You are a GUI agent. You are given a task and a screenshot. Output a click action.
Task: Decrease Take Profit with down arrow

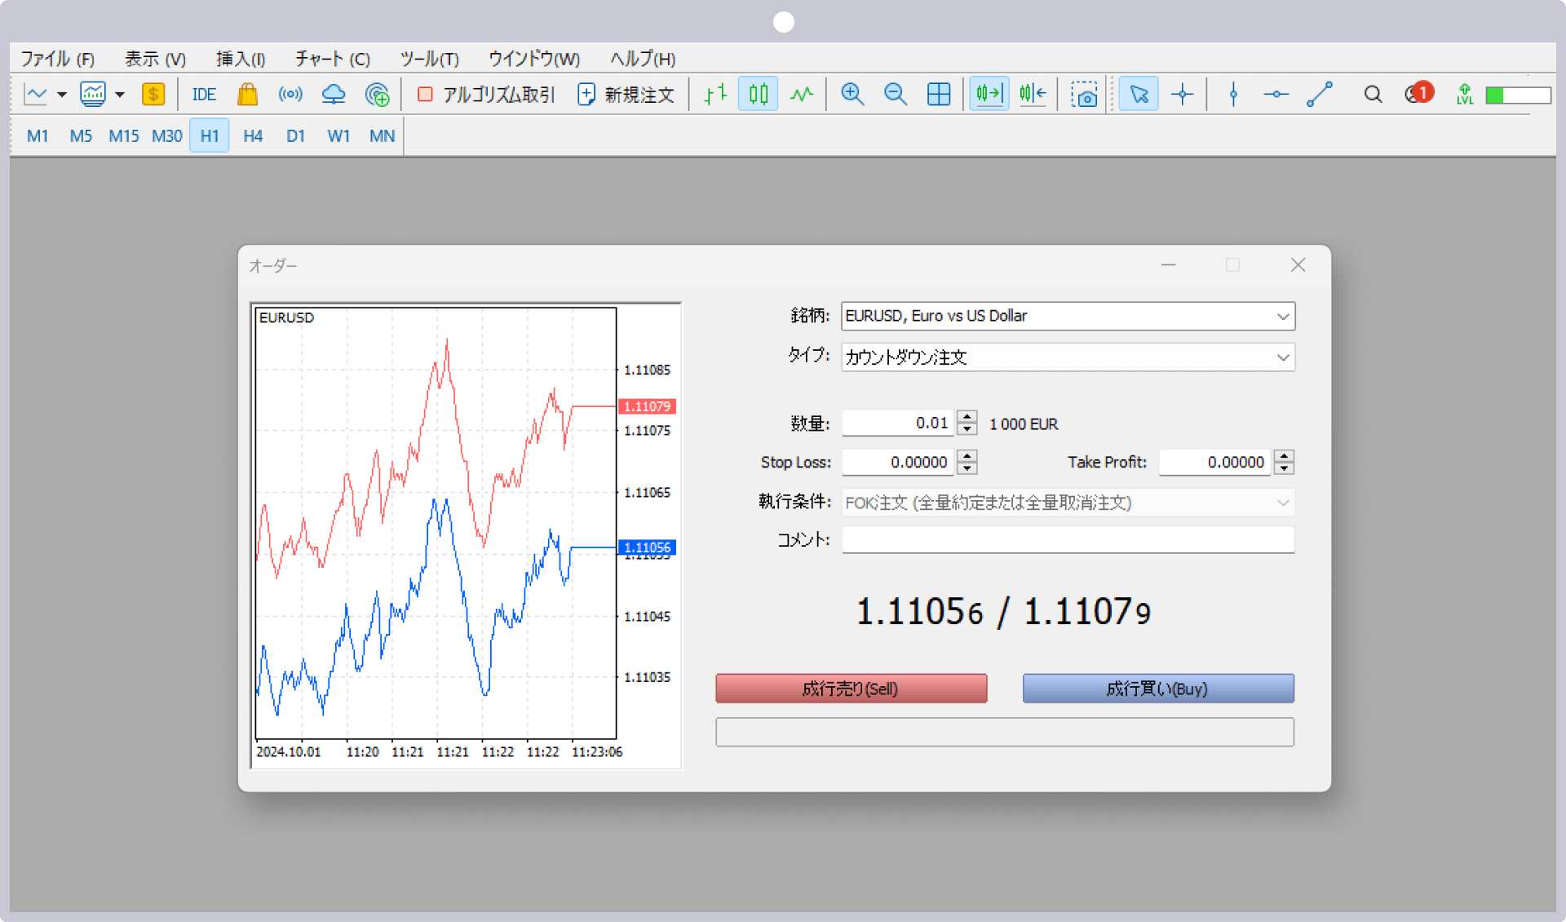tap(1284, 468)
